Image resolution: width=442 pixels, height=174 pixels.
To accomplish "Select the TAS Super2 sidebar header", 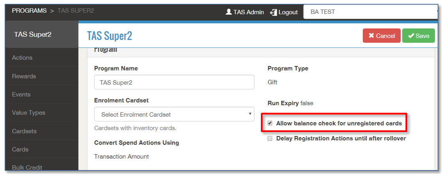I will pos(33,35).
